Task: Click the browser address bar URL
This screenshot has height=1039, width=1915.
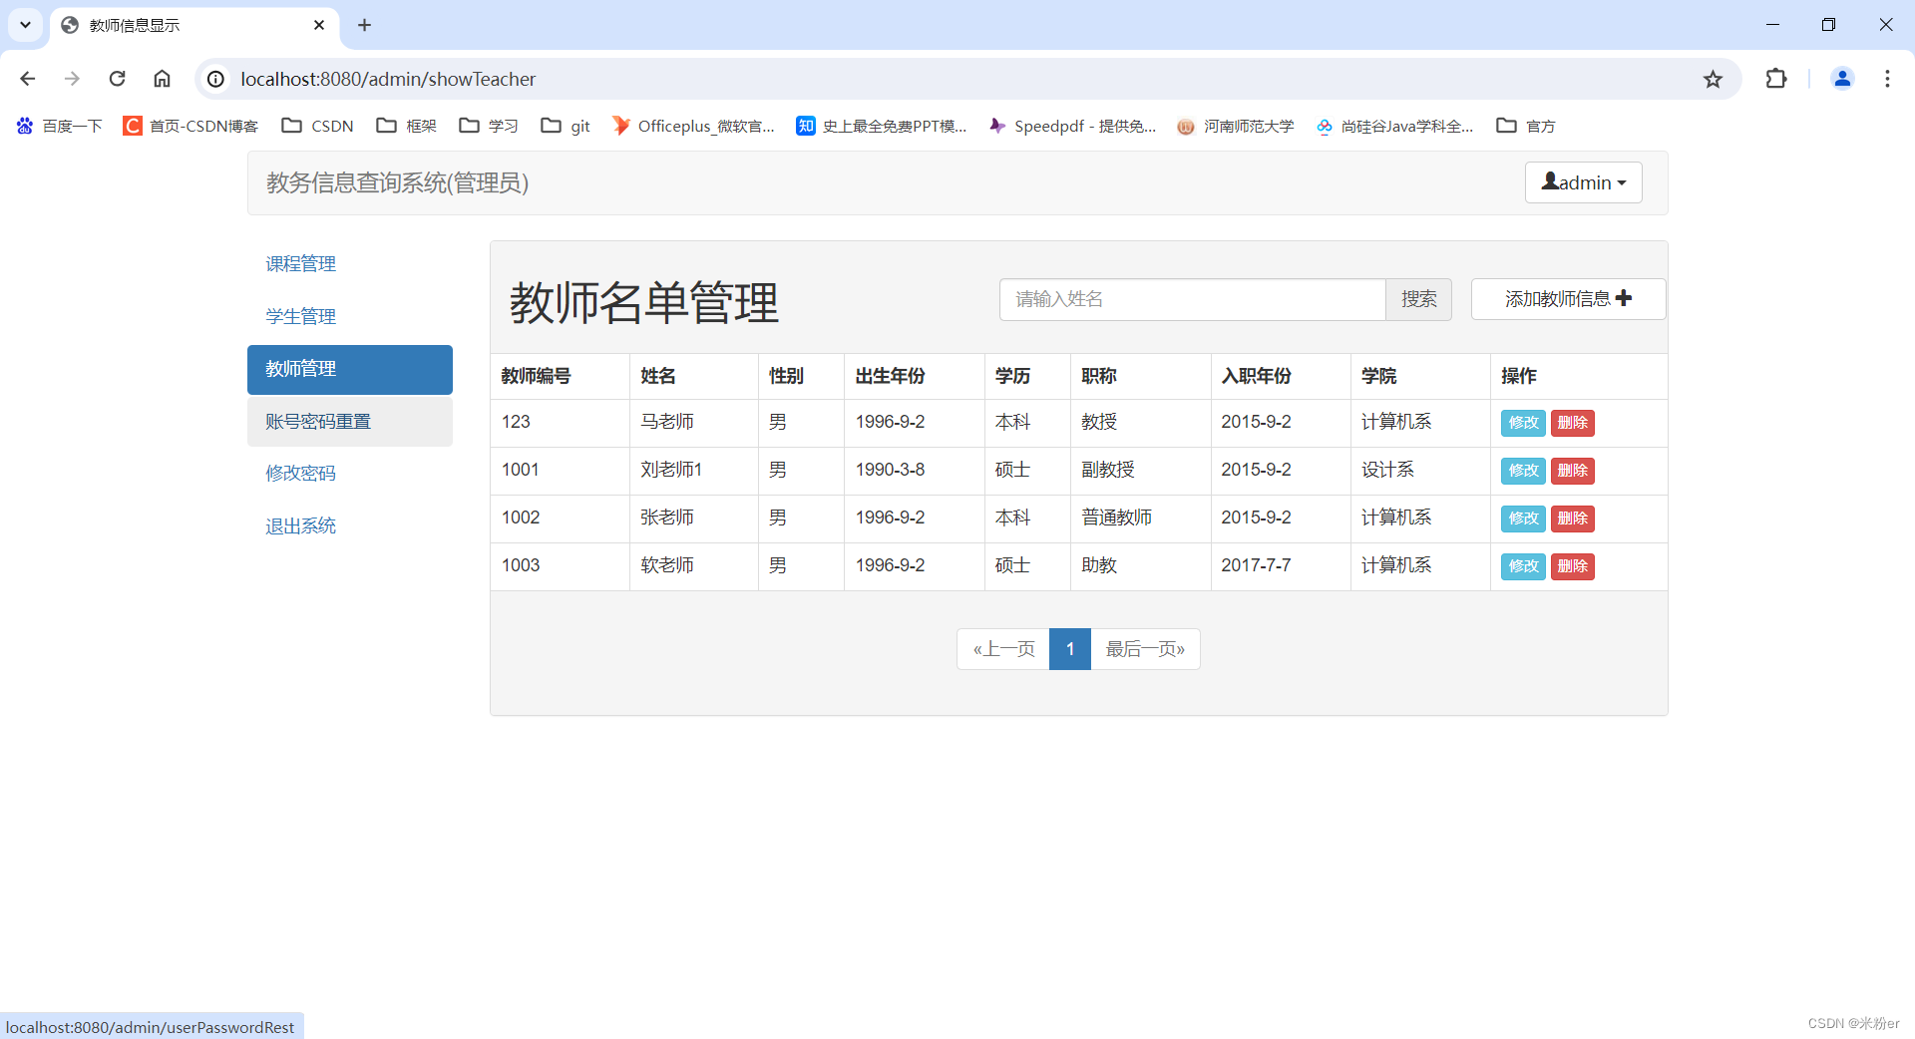Action: (388, 79)
